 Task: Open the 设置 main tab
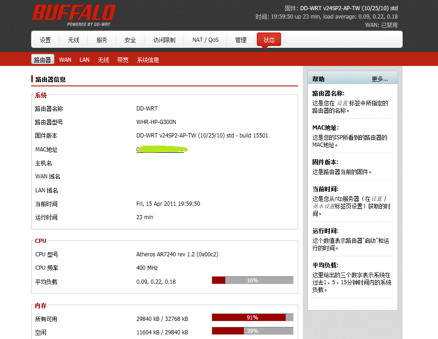click(45, 40)
